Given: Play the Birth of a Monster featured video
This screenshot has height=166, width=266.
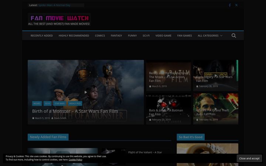Looking at the screenshot, I should (86, 92).
